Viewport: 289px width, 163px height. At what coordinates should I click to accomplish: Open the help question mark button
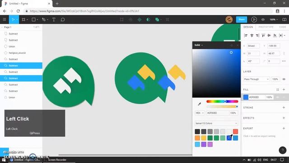283,150
